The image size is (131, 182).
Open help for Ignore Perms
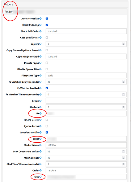point(41,126)
